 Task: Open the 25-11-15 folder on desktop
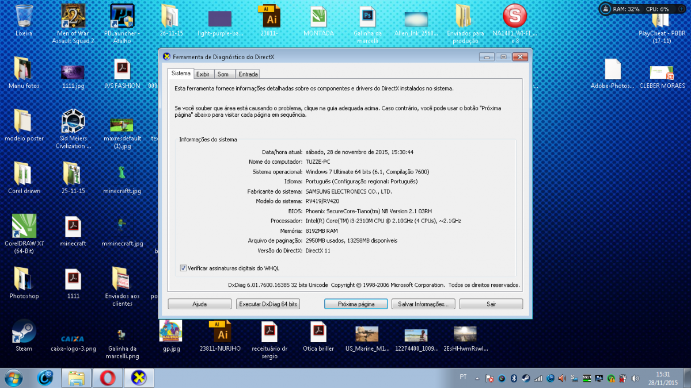point(73,177)
